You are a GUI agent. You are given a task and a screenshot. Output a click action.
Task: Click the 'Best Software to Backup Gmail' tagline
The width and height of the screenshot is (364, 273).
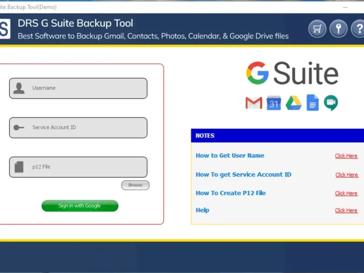153,36
